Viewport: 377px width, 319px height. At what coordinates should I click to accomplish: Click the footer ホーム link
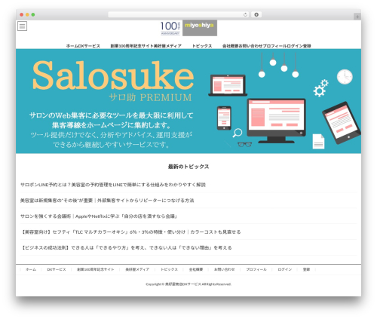point(31,269)
